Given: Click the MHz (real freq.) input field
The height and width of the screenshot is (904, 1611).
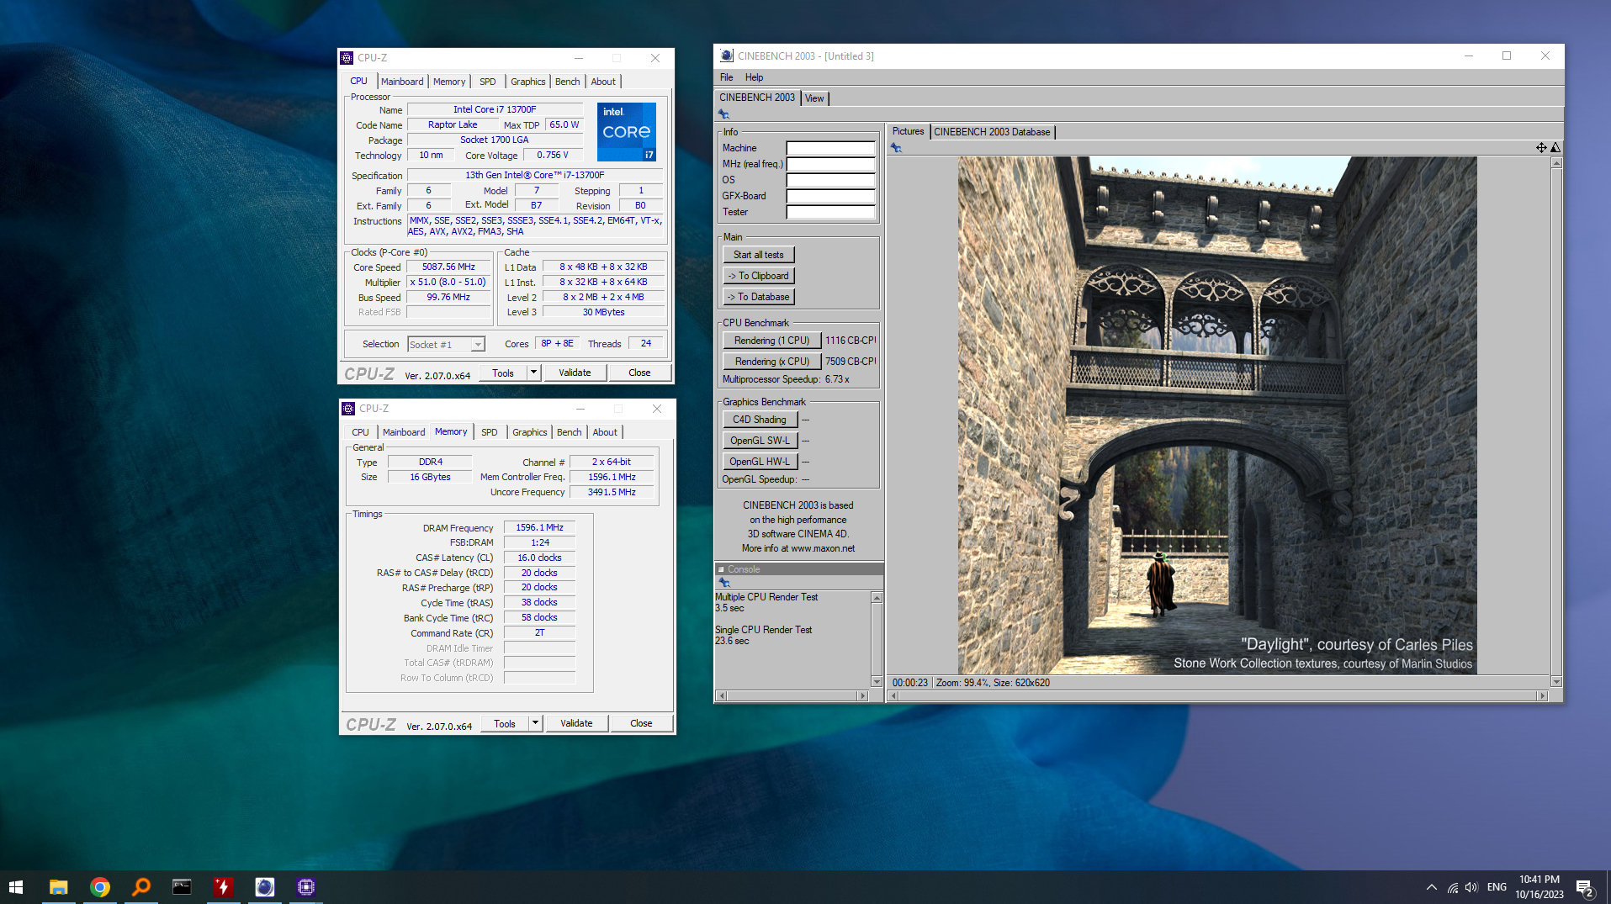Looking at the screenshot, I should 830,164.
